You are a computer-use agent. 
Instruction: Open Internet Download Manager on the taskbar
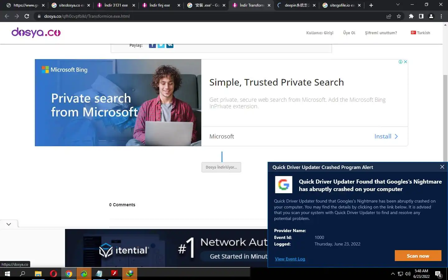130,274
